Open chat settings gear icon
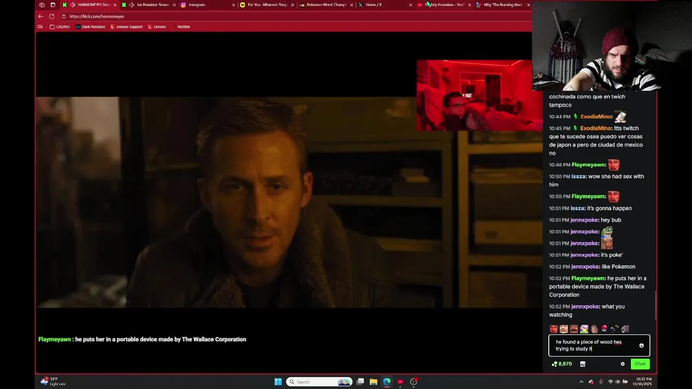 point(622,364)
